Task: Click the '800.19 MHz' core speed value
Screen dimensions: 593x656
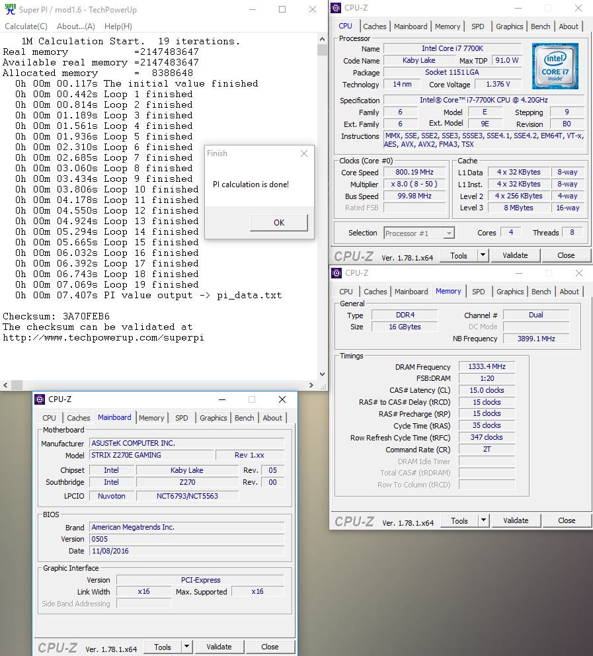Action: point(415,173)
